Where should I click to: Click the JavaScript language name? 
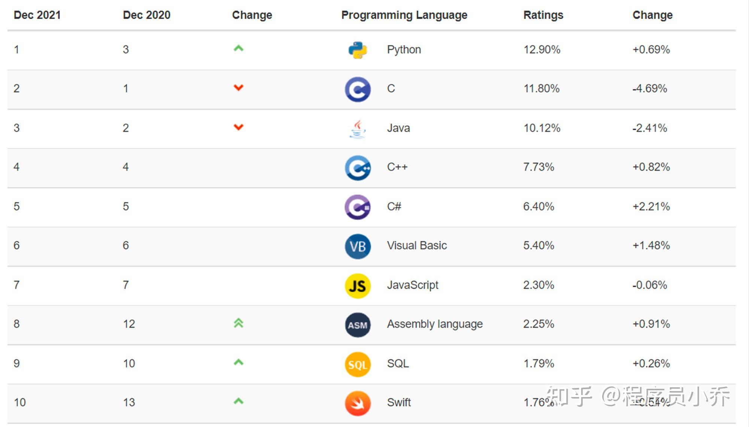pos(412,285)
